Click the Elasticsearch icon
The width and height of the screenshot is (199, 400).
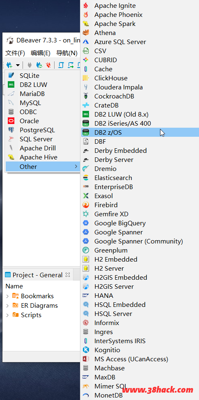coord(86,178)
